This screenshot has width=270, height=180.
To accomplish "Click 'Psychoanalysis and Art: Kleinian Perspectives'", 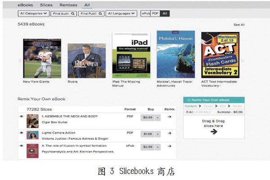I will pyautogui.click(x=77, y=152).
